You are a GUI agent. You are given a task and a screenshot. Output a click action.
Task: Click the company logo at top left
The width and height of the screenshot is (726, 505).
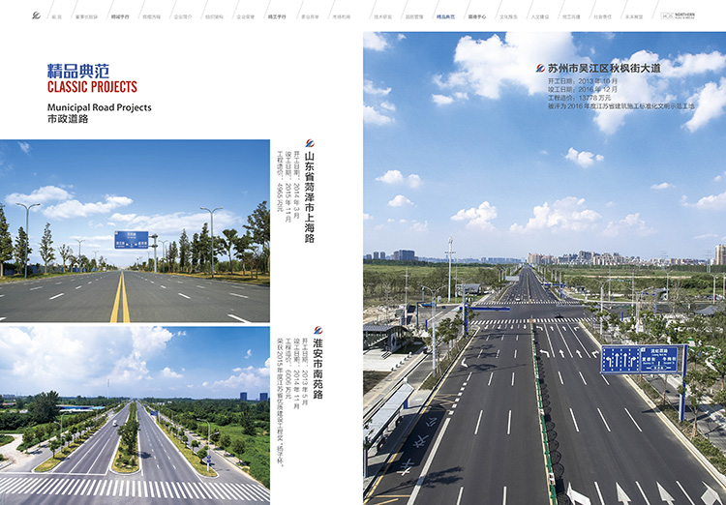[36, 17]
